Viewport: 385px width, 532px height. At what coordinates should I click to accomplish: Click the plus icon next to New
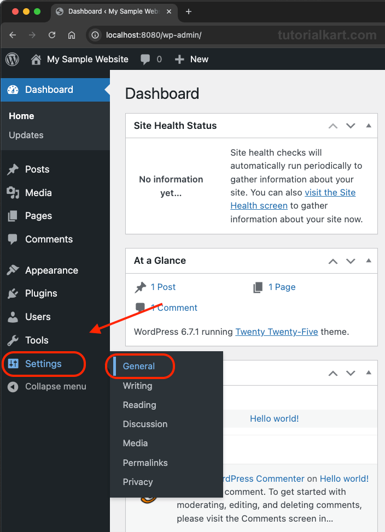pos(179,60)
